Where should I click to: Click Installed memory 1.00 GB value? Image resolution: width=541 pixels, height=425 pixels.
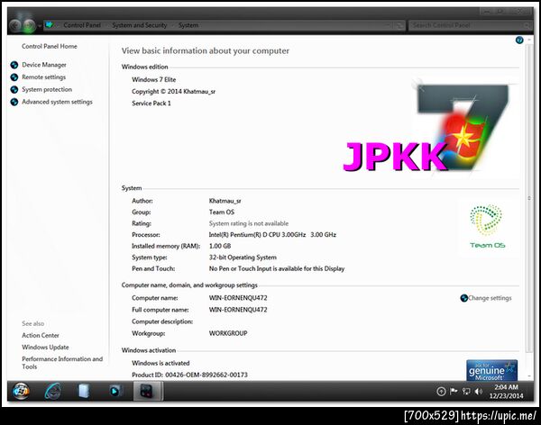(x=220, y=246)
